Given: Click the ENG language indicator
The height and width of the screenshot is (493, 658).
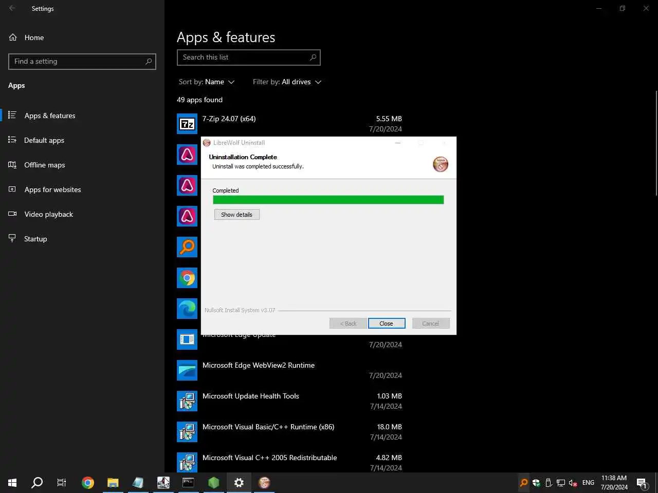Looking at the screenshot, I should coord(588,483).
